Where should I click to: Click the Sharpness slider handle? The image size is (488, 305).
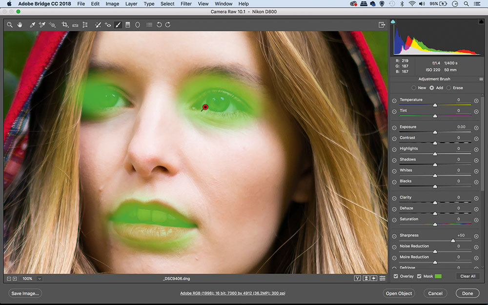point(453,241)
